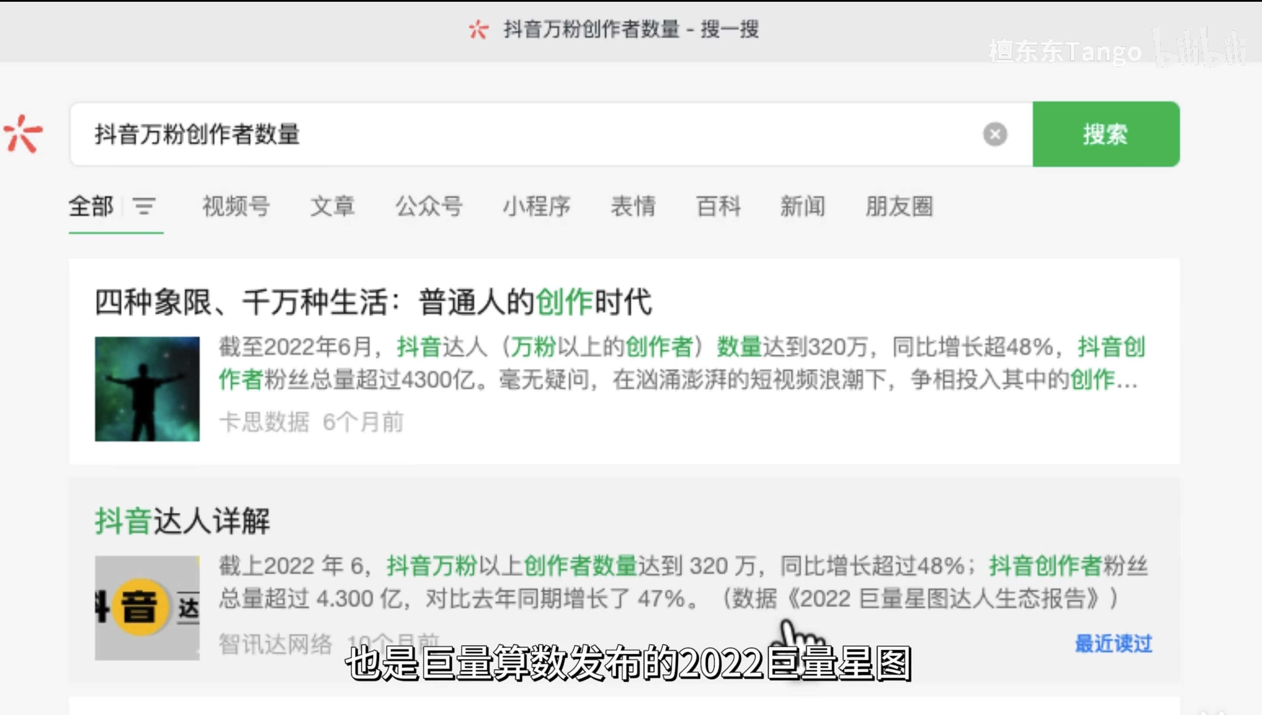This screenshot has height=715, width=1262.
Task: Switch to the 表情 tab
Action: point(633,206)
